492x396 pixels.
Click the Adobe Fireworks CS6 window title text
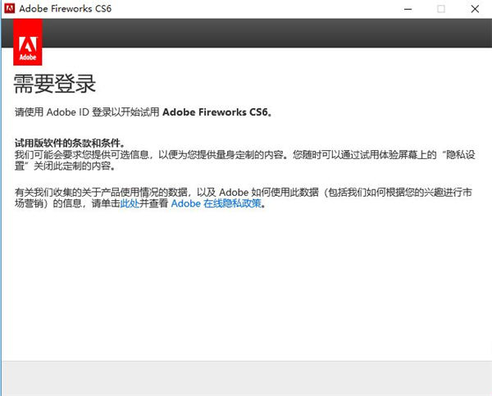66,8
